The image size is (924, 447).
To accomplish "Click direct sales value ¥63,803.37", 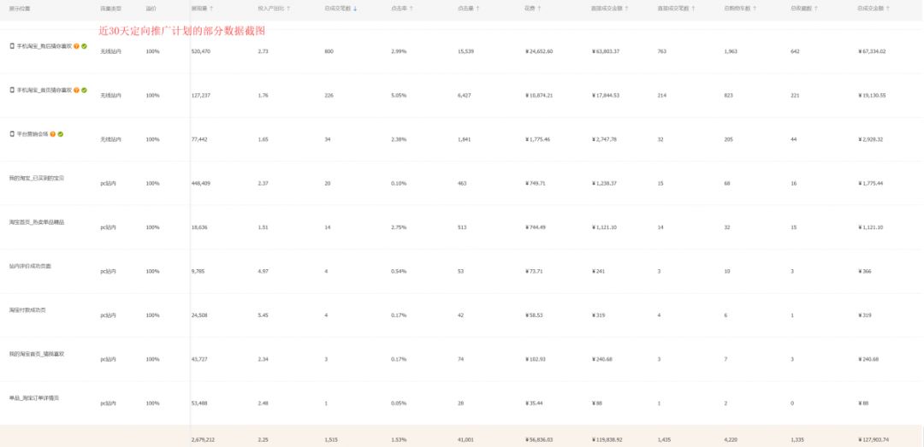I will coord(605,51).
